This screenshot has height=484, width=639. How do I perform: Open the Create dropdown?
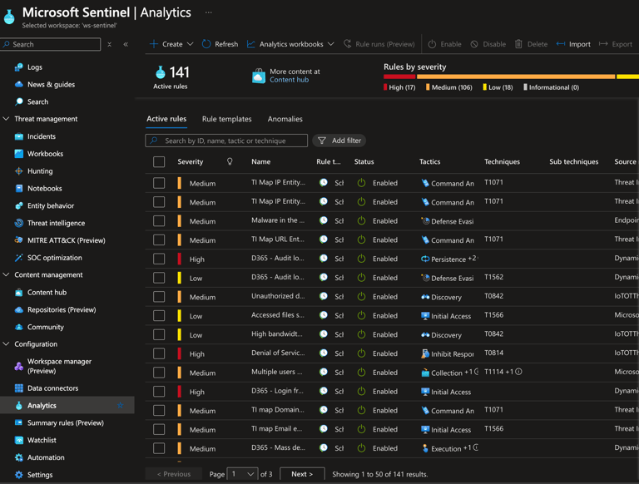[x=171, y=44]
